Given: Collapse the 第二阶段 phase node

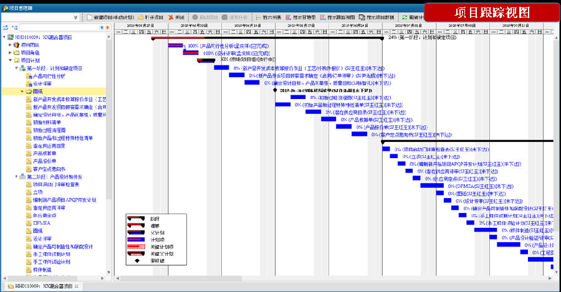Looking at the screenshot, I should (x=16, y=177).
